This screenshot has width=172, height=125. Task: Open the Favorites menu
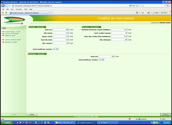coord(19,9)
